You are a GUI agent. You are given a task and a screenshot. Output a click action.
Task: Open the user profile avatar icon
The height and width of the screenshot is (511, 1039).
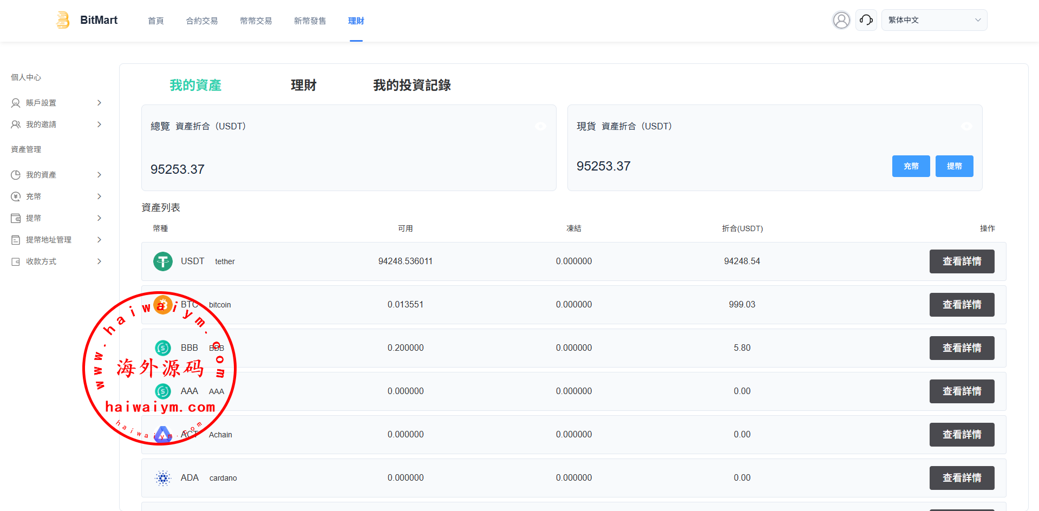841,20
